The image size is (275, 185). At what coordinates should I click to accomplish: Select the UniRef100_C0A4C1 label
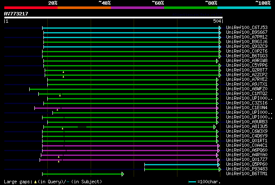(x=247, y=146)
